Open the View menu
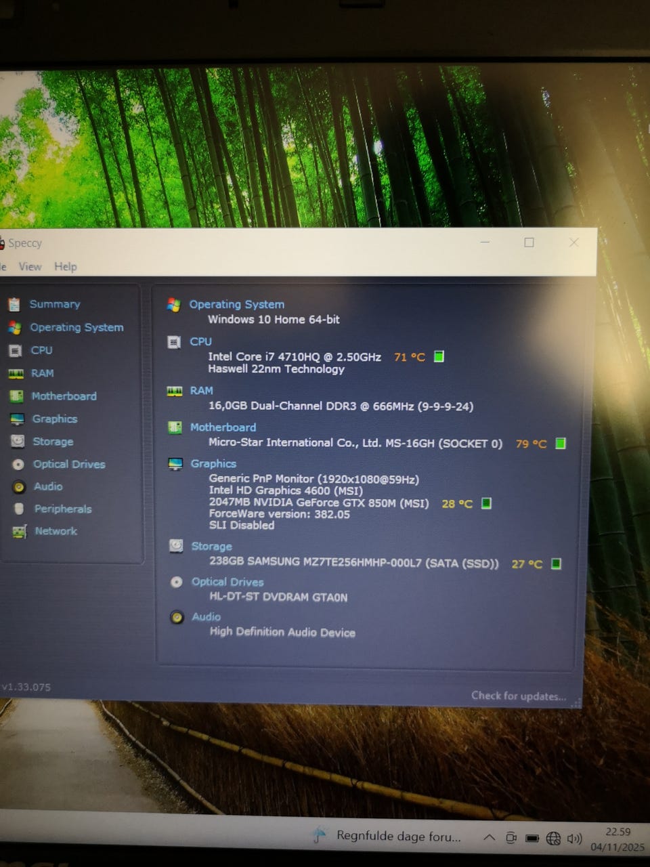 pyautogui.click(x=30, y=267)
